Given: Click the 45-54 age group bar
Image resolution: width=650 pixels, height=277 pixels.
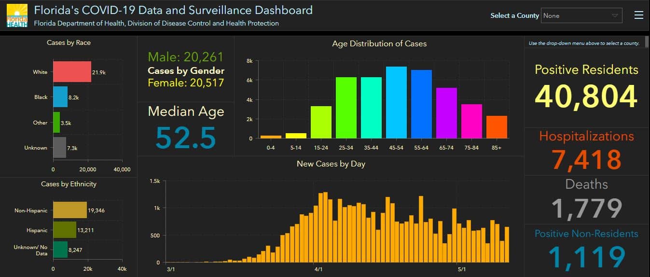Looking at the screenshot, I should tap(396, 102).
